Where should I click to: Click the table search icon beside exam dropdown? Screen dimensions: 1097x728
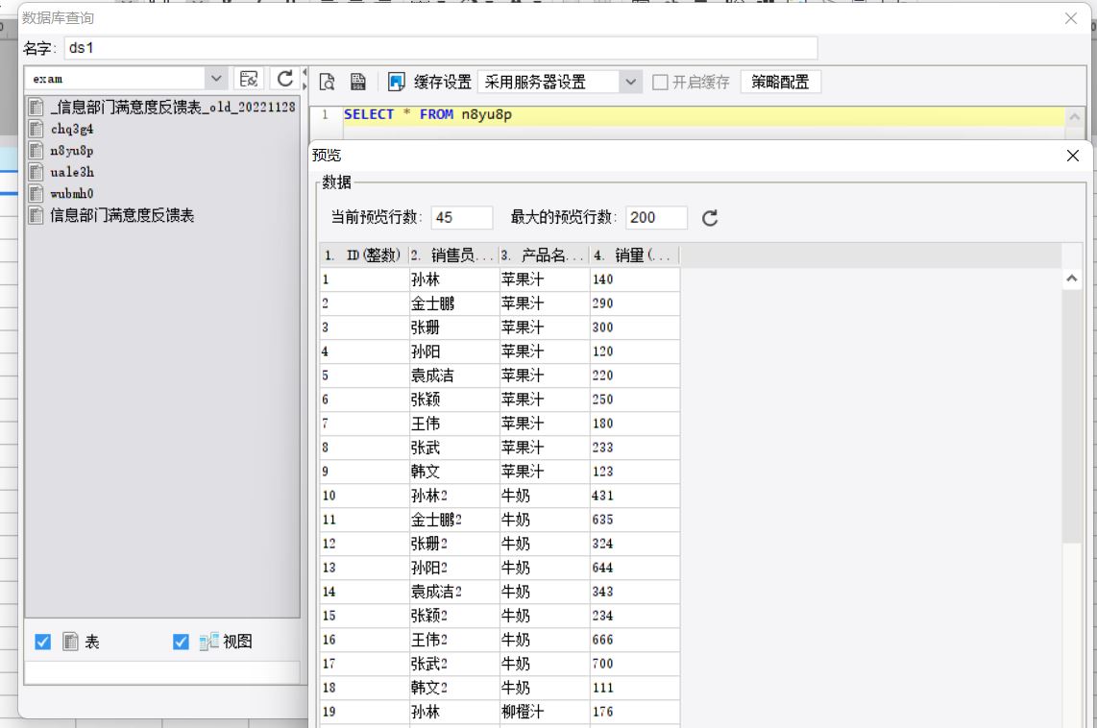tap(250, 79)
